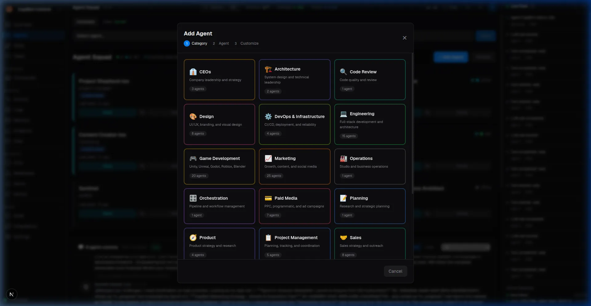Viewport: 591px width, 306px height.
Task: Choose the Design palette icon
Action: point(193,116)
